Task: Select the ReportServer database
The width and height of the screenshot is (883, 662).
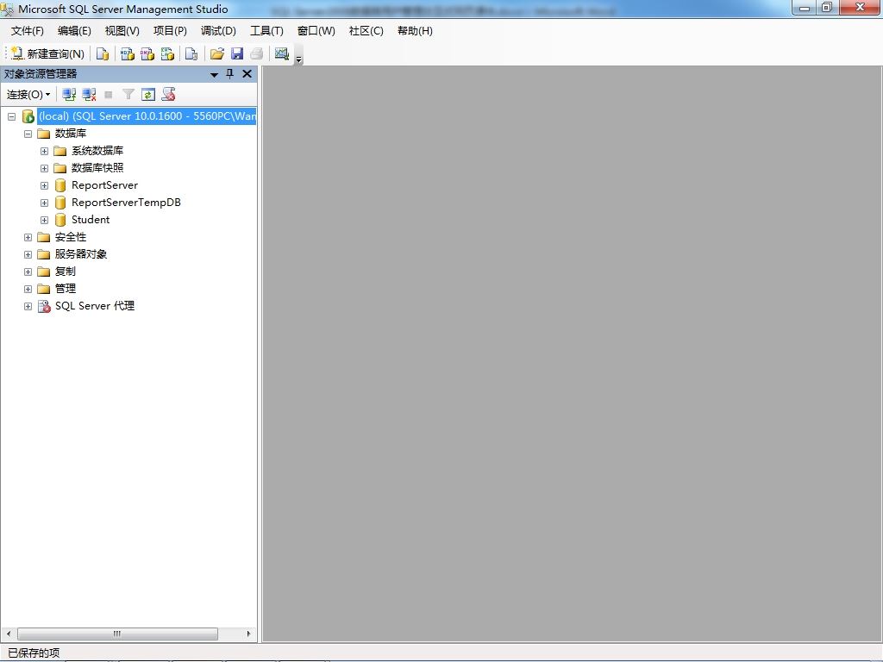Action: (x=104, y=185)
